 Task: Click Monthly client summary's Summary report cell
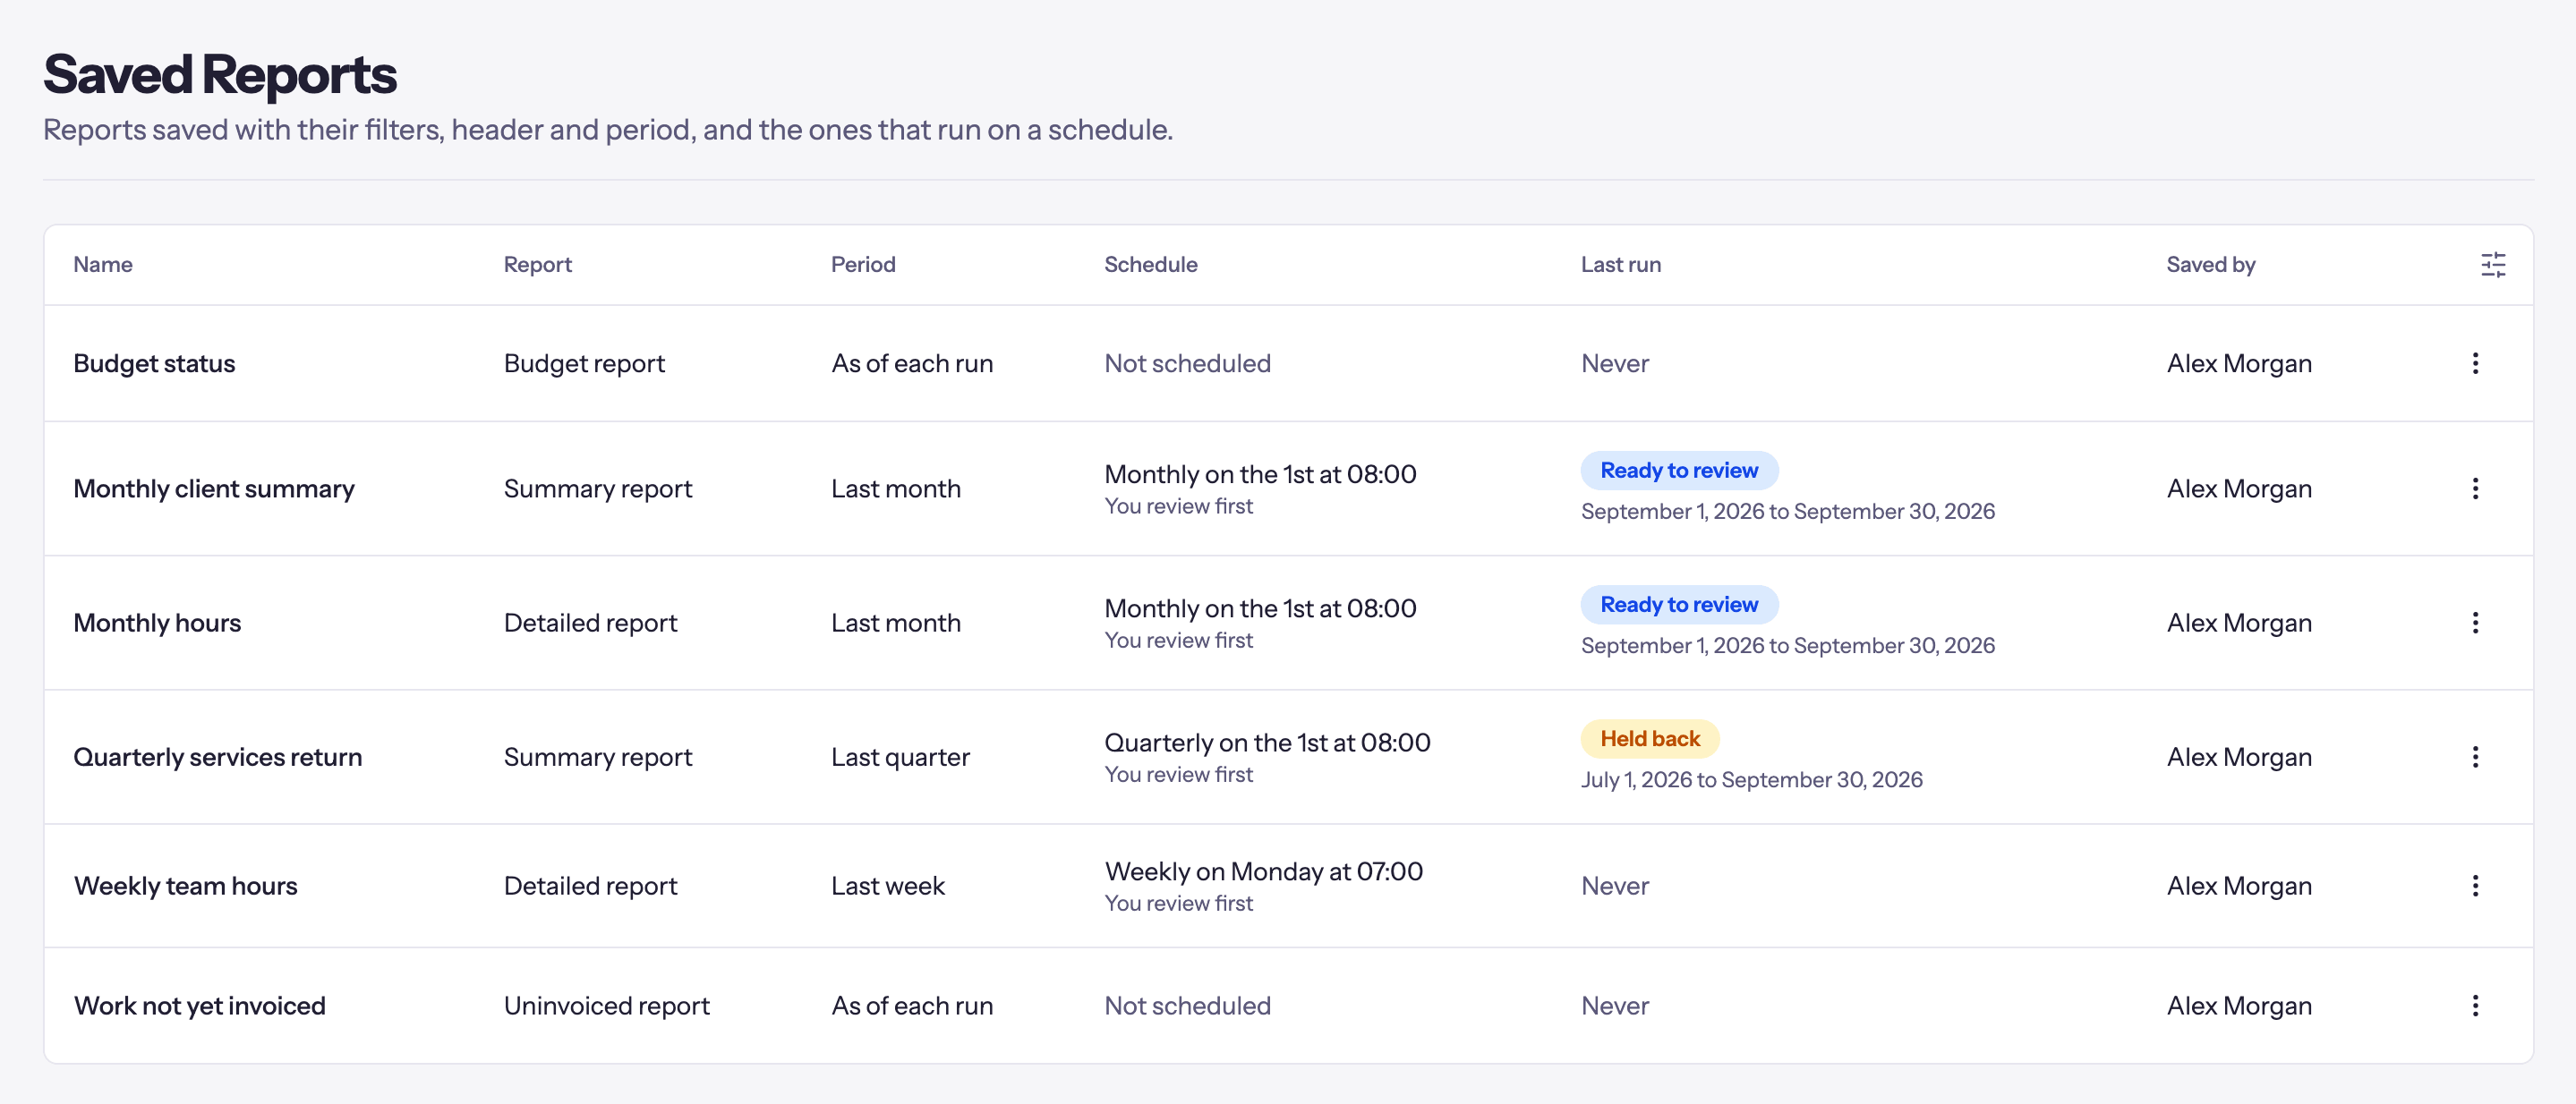(x=598, y=488)
